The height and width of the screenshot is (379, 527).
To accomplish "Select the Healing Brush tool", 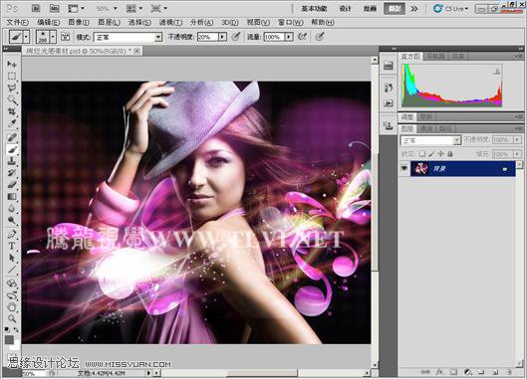I will coord(12,137).
